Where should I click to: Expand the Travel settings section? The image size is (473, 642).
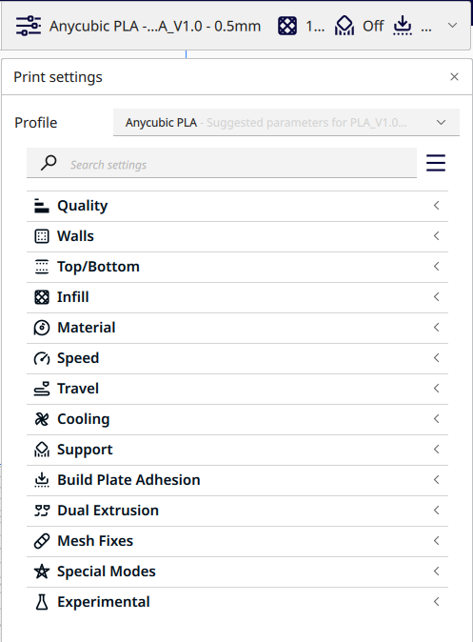237,389
